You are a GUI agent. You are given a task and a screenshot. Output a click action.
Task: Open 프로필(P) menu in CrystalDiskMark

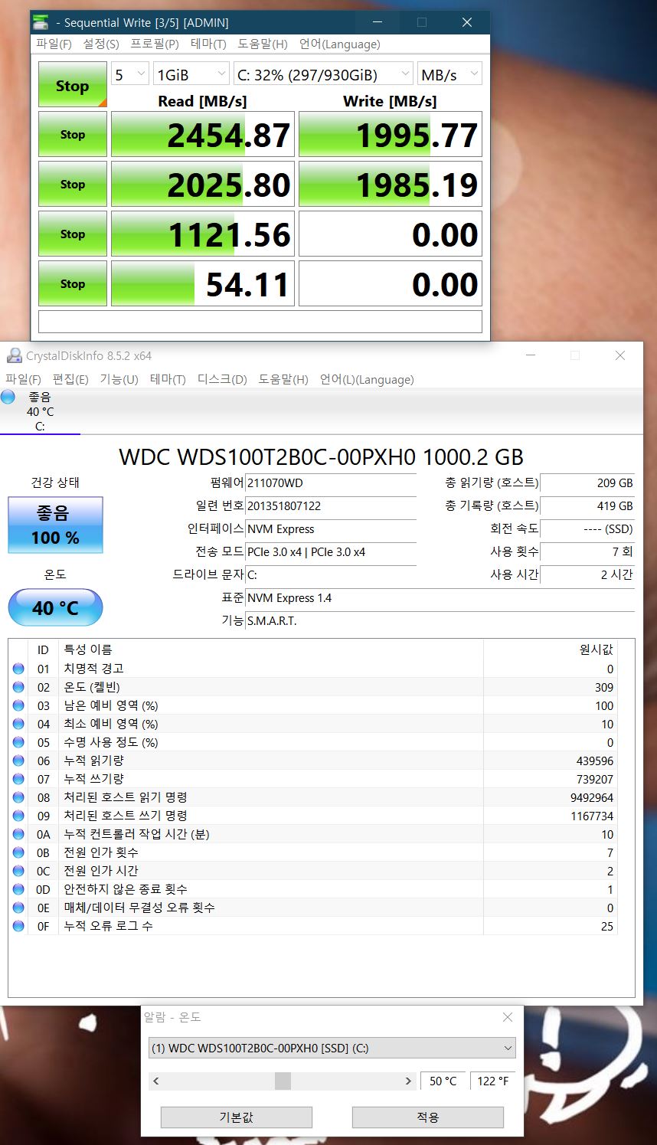[x=155, y=44]
